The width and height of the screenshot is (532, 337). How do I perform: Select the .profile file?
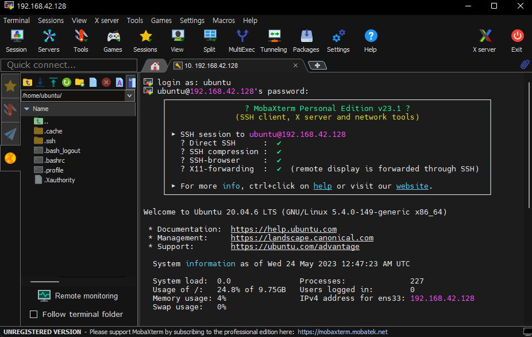[x=48, y=171]
